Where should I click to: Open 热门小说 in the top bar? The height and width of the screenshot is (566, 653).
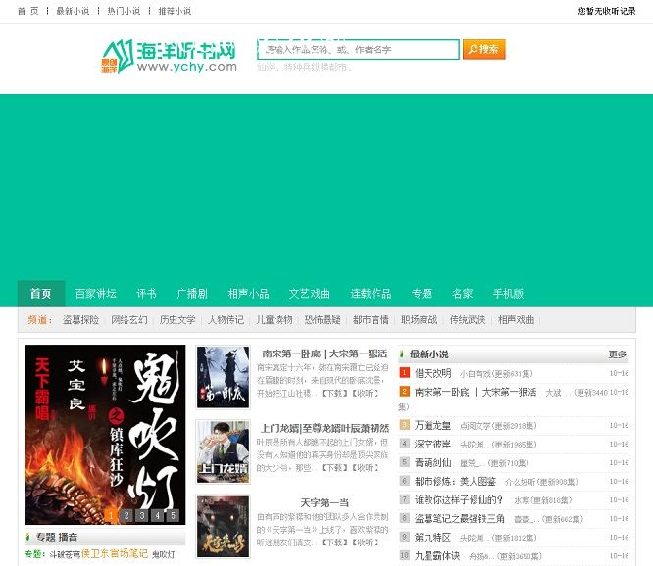(x=123, y=11)
